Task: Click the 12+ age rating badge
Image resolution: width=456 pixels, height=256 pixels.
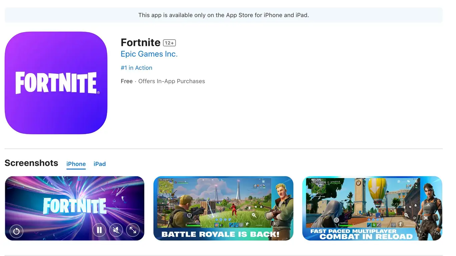Action: pos(169,43)
